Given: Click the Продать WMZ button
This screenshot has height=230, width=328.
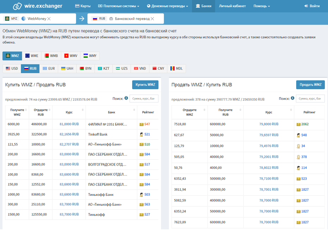Looking at the screenshot, I should (x=310, y=85).
